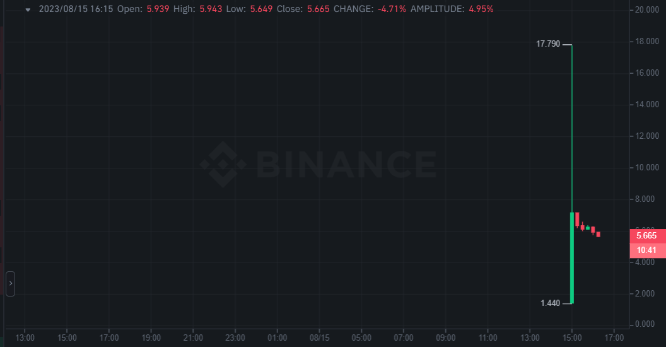The height and width of the screenshot is (347, 666).
Task: Click the 15:00 time label under the candle
Action: pyautogui.click(x=572, y=338)
